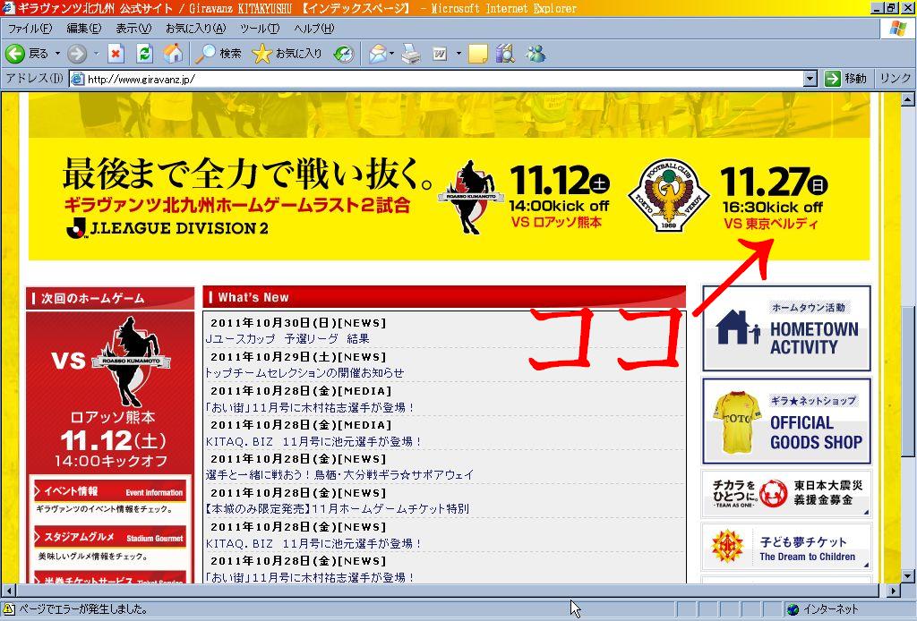Open 「おい街」11月号に木村祐志選手が登場！ first MEDIA link
Screen dimensions: 917x621
click(310, 407)
